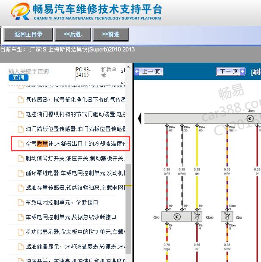Click the 0.35 or/vi wire label

[x=227, y=172]
